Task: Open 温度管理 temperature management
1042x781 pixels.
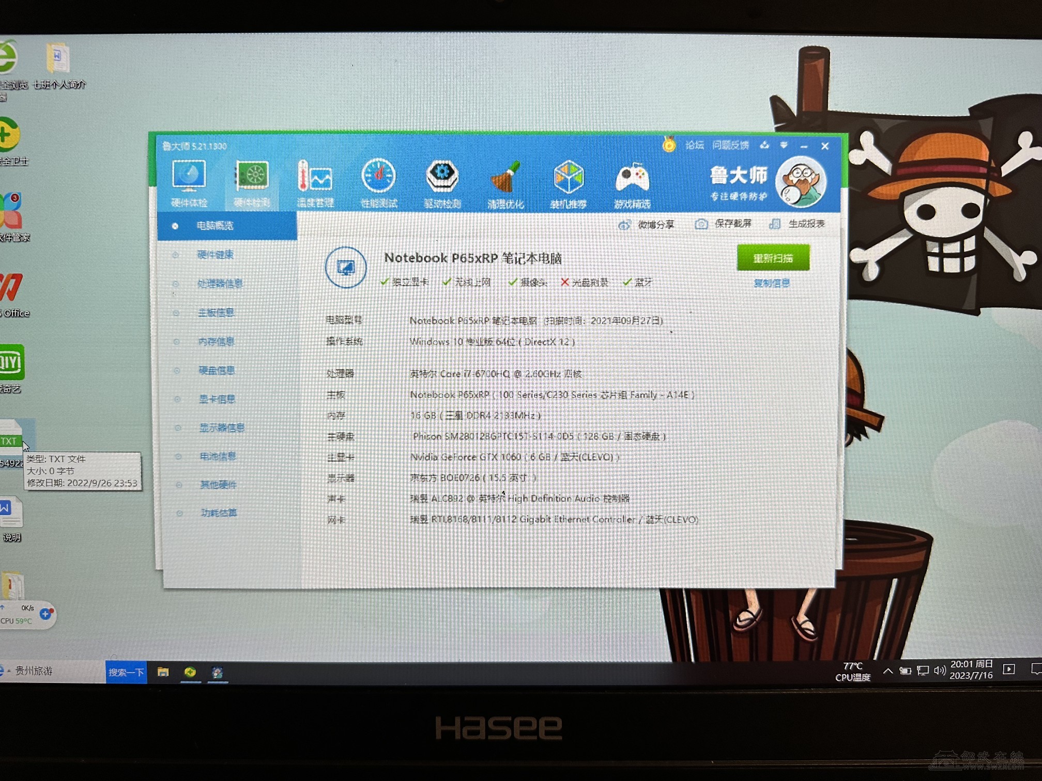Action: coord(315,184)
